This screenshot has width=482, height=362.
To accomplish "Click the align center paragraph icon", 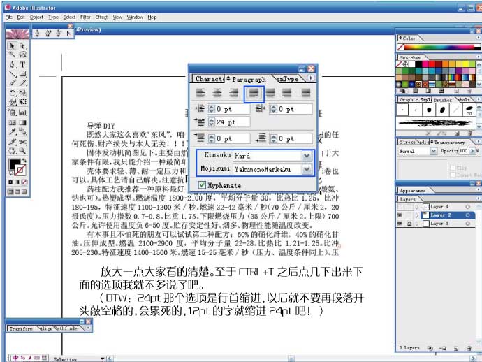I will click(217, 92).
